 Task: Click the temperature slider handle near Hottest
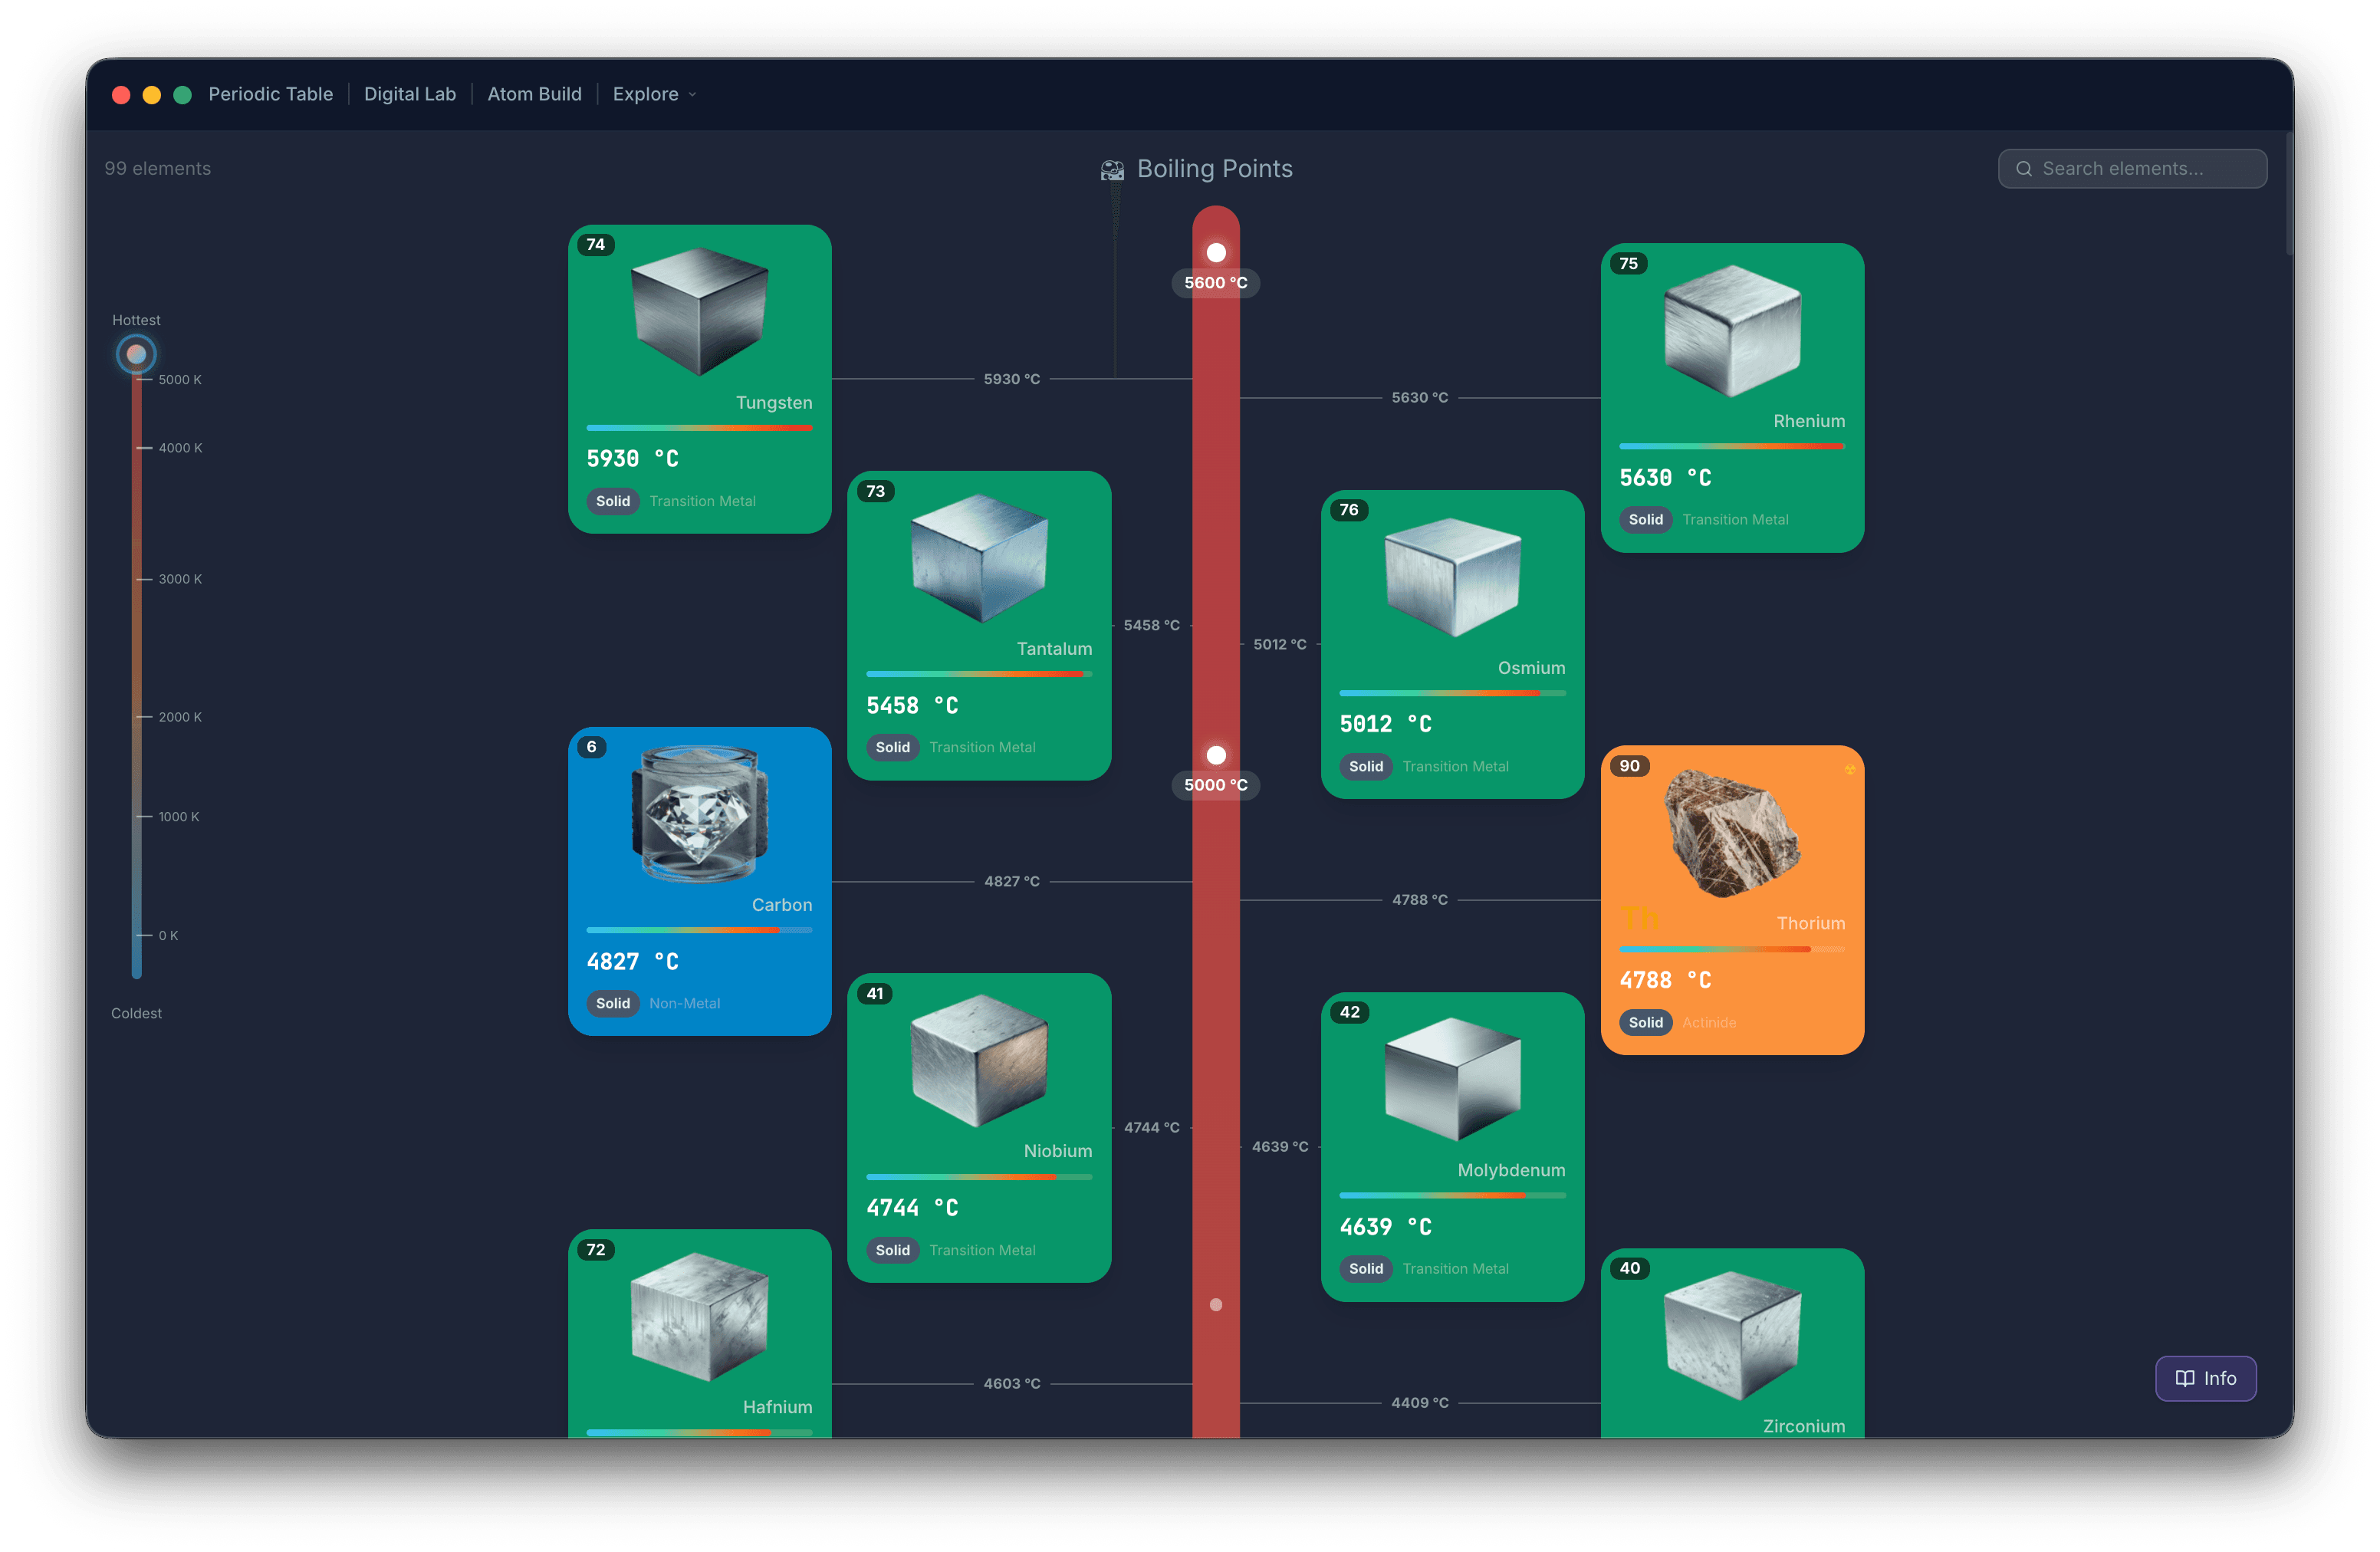[136, 354]
